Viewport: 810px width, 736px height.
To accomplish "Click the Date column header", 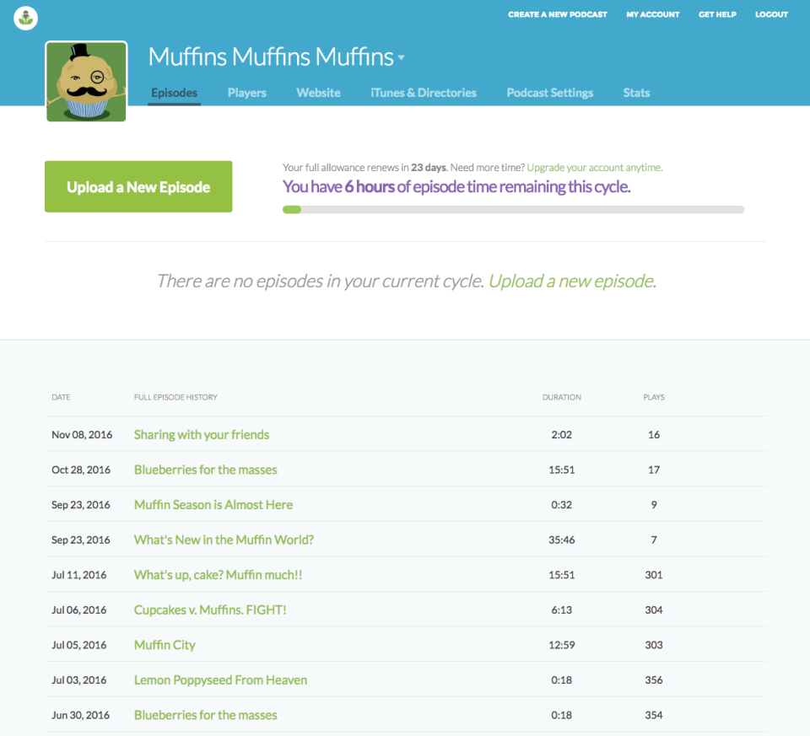I will [x=61, y=397].
